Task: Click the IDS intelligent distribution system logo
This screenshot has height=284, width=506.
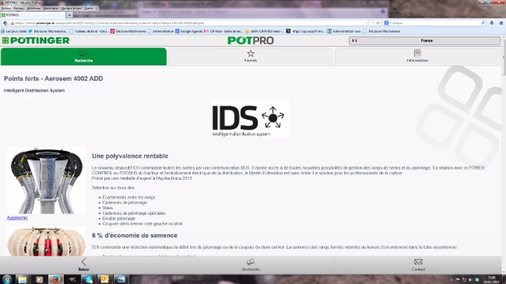Action: 250,118
